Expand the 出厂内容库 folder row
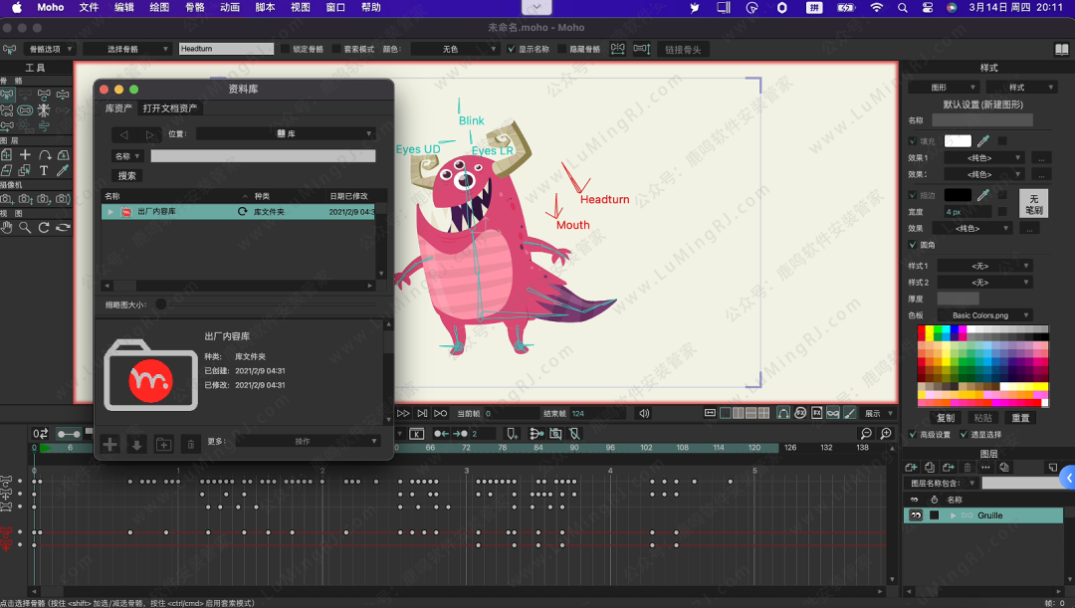Viewport: 1075px width, 608px height. 110,212
